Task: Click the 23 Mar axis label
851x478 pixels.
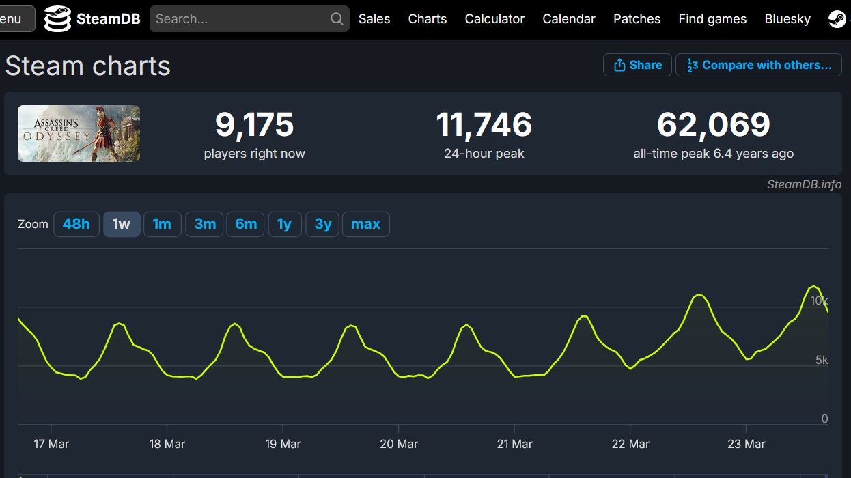Action: coord(747,444)
